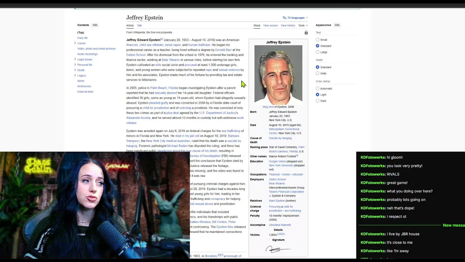465x262 pixels.
Task: Select Automatic color radio
Action: tap(318, 88)
